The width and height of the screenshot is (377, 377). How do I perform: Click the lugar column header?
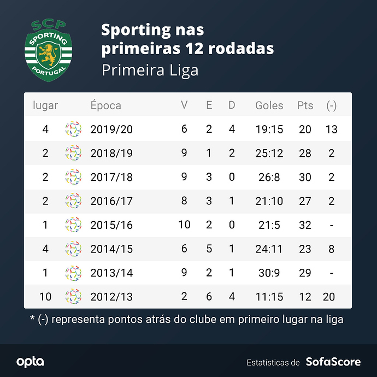point(45,106)
